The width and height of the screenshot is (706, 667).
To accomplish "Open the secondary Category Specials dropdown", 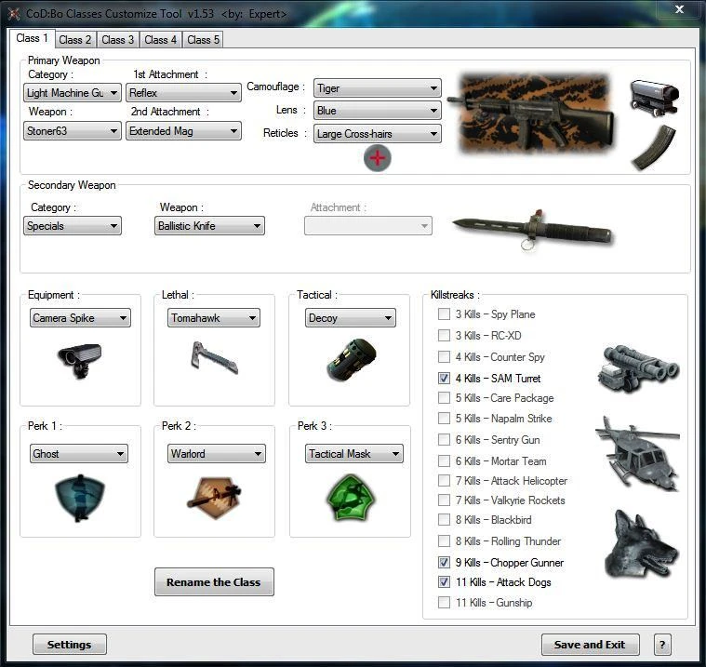I will (x=72, y=226).
